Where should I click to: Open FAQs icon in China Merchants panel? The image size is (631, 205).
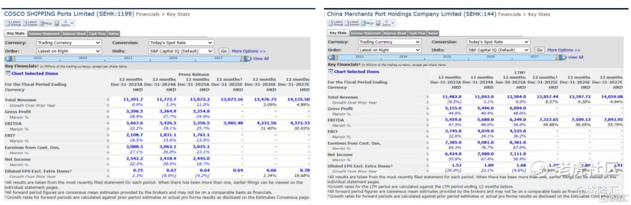tap(367, 23)
